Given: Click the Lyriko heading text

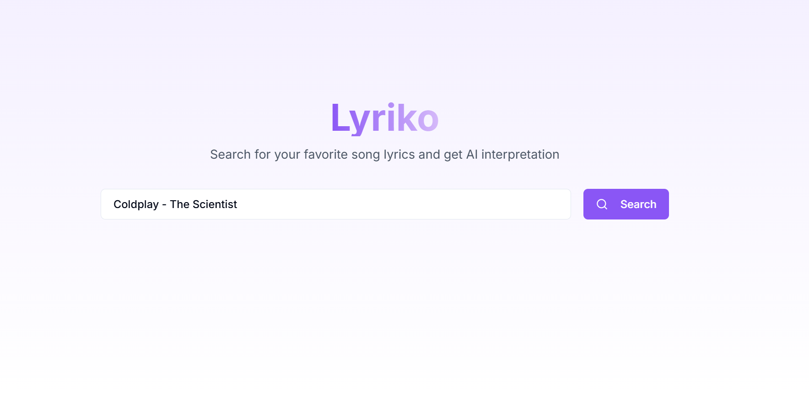Looking at the screenshot, I should point(384,118).
